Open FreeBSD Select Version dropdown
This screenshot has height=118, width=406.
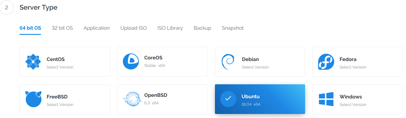60,105
